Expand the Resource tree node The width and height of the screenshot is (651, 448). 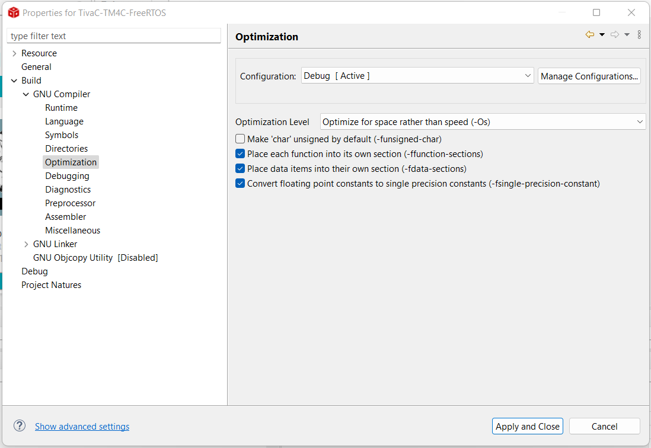point(15,53)
